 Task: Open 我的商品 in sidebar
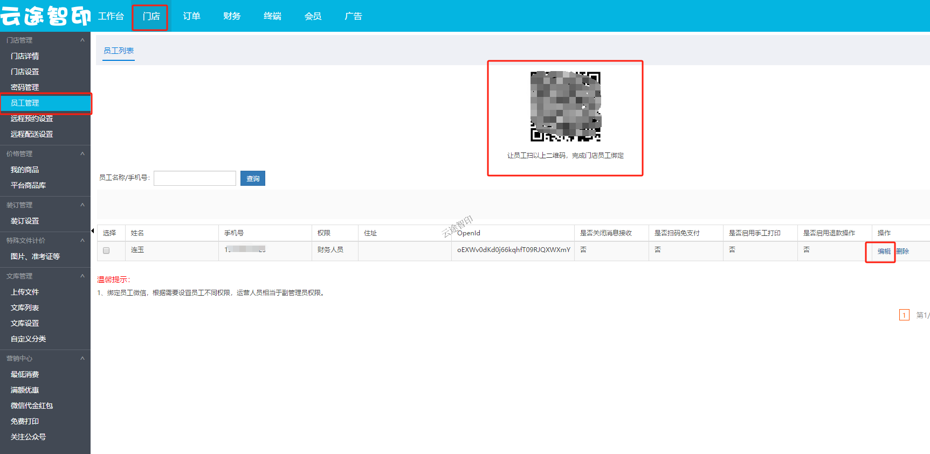[25, 170]
